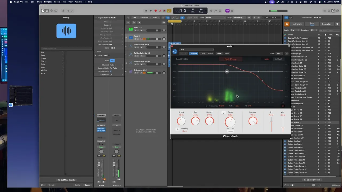Screen dimensions: 342x192
Task: Click the Undo button in plugin header
Action: (219, 54)
